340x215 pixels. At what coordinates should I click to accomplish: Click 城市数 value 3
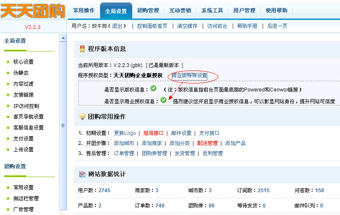tap(210, 191)
